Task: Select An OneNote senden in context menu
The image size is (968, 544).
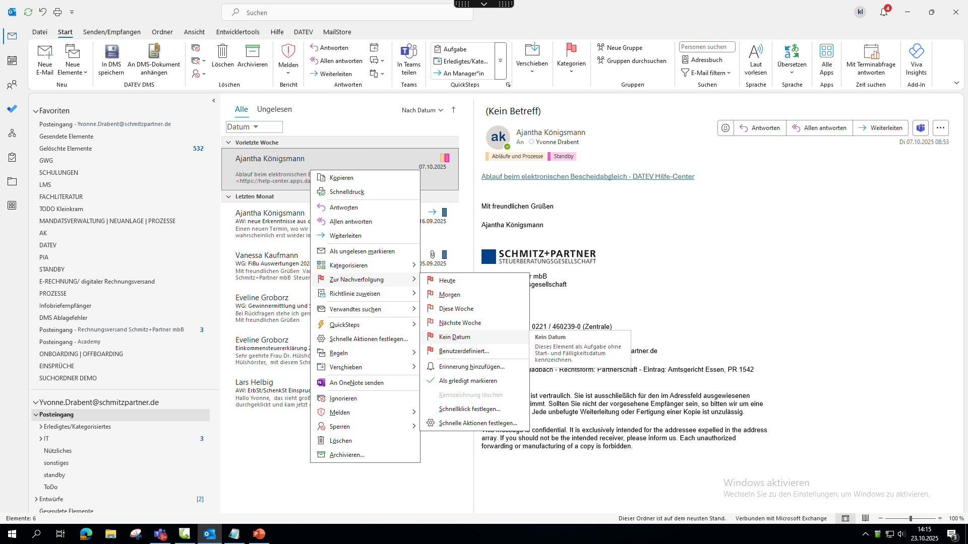Action: pyautogui.click(x=365, y=383)
